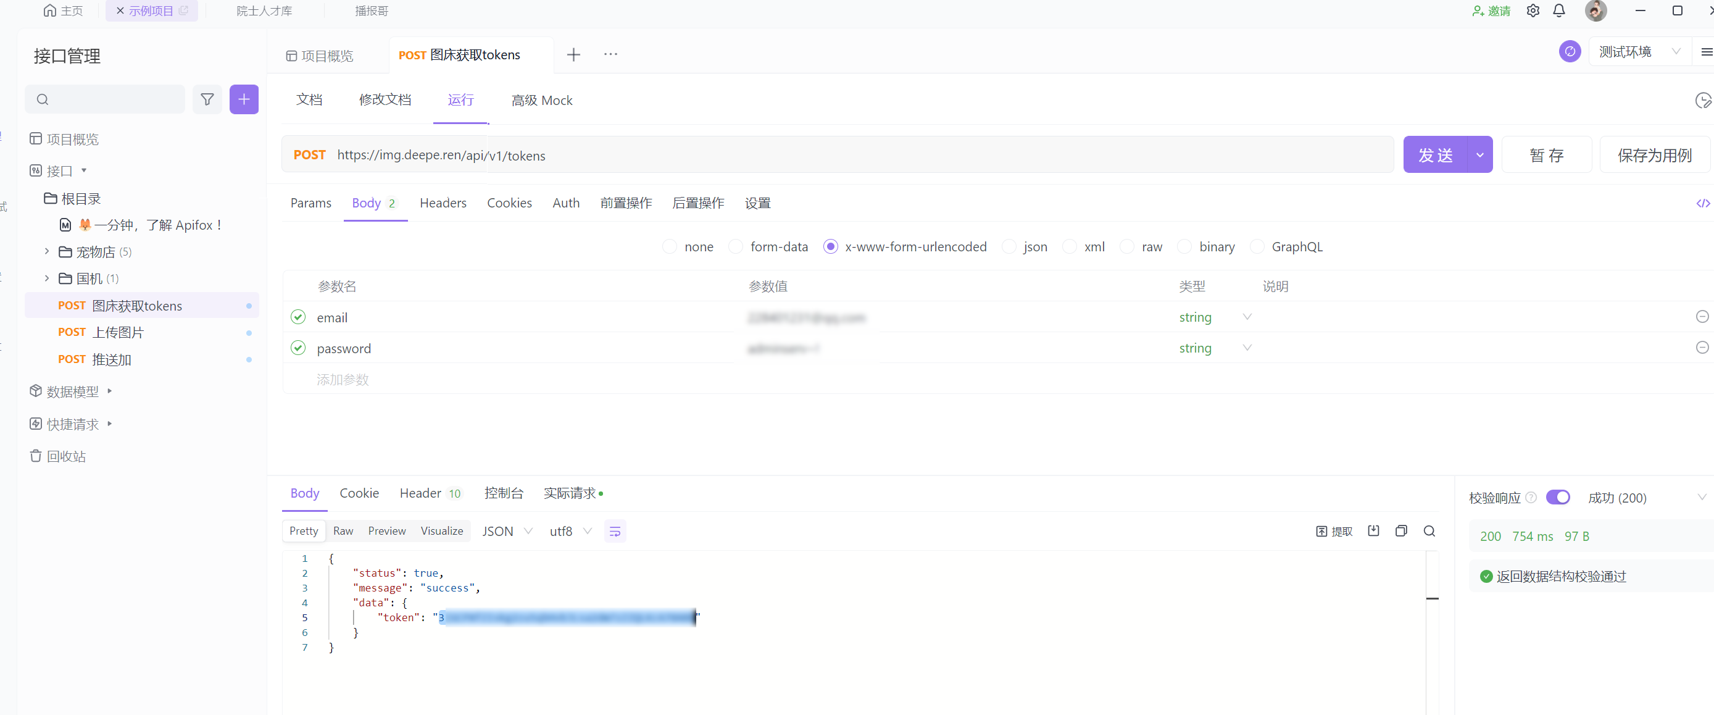Open the JSON format dropdown
The height and width of the screenshot is (715, 1714).
point(507,531)
